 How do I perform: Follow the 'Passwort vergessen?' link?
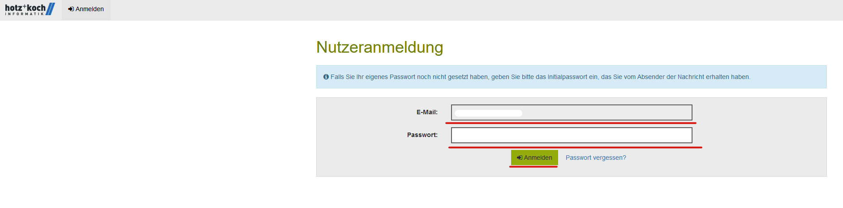[x=596, y=158]
